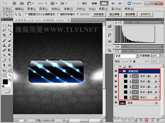Open the 滤镜(T) menu
This screenshot has height=123, width=165.
click(68, 9)
